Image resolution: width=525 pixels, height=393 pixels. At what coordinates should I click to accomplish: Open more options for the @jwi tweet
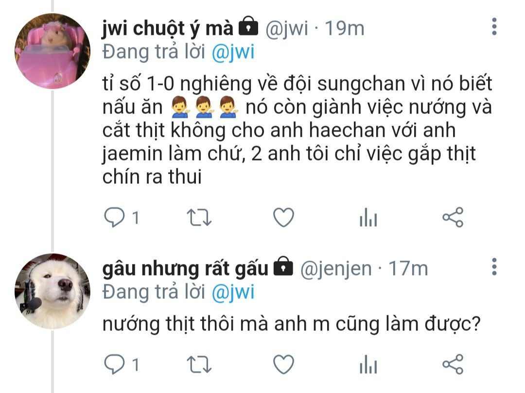pyautogui.click(x=494, y=26)
